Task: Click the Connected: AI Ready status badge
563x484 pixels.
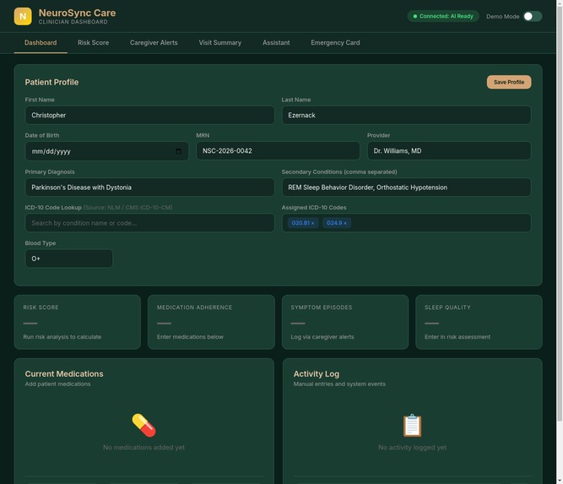Action: [x=443, y=16]
